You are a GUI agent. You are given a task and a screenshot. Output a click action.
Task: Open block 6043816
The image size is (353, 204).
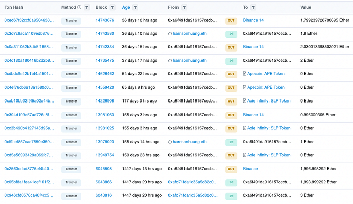[104, 195]
